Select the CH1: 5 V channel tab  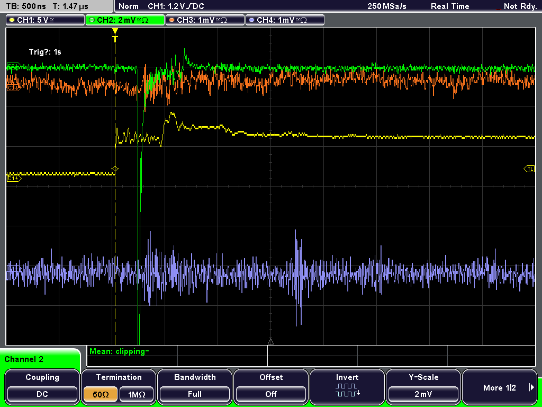[x=46, y=20]
